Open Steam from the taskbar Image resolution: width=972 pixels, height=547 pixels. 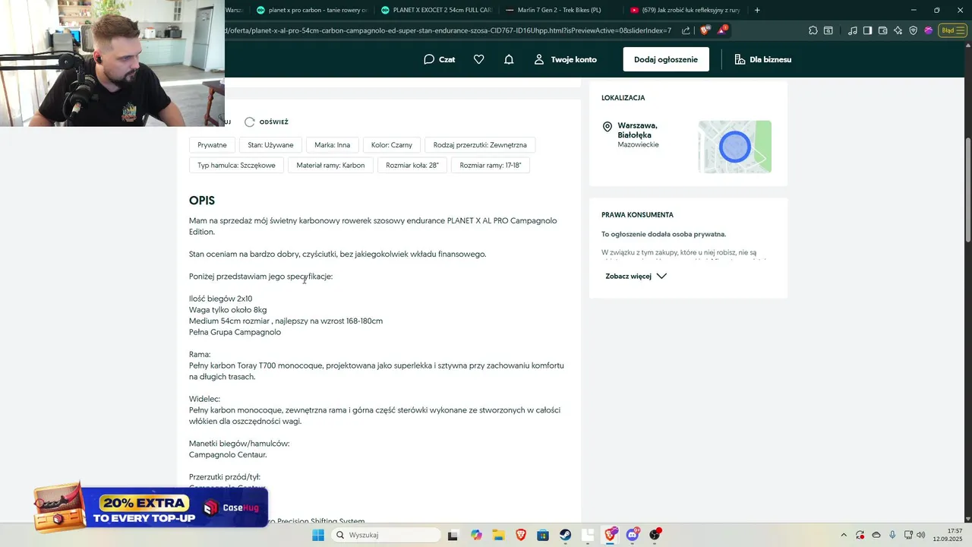[566, 535]
